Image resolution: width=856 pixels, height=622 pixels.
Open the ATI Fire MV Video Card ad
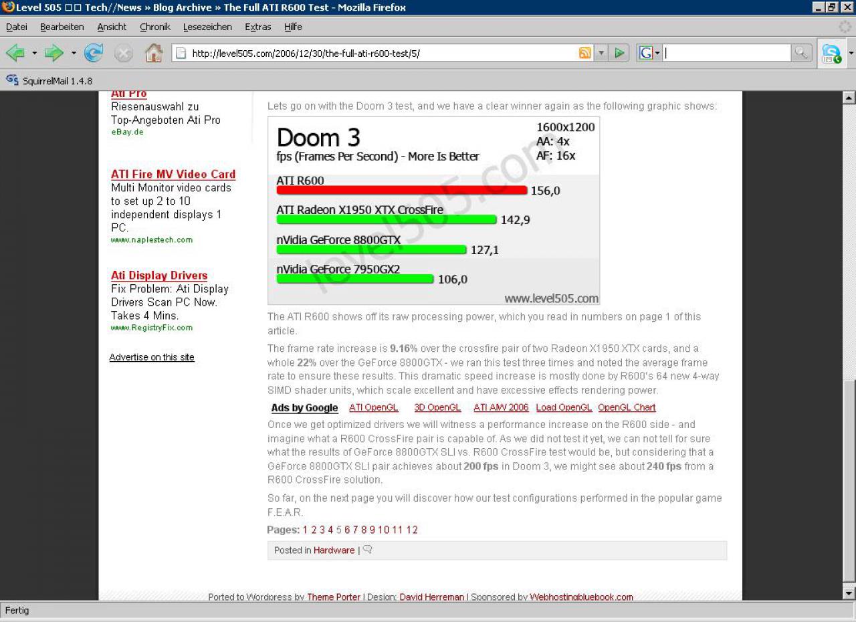[173, 174]
